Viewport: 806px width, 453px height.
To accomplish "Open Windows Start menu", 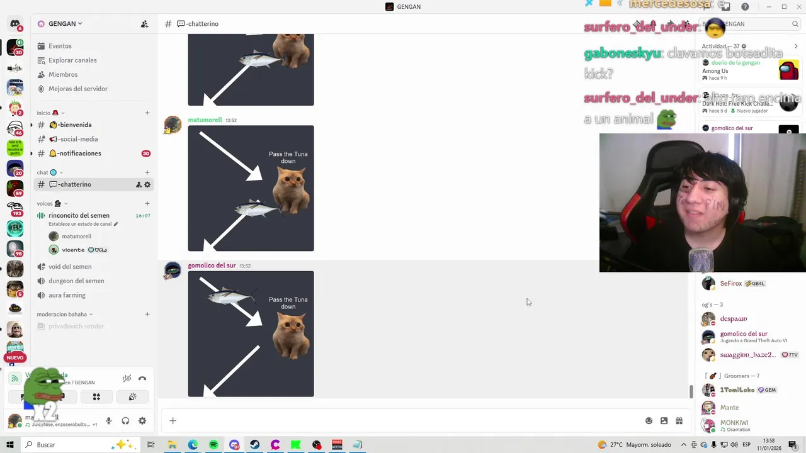I will click(10, 445).
